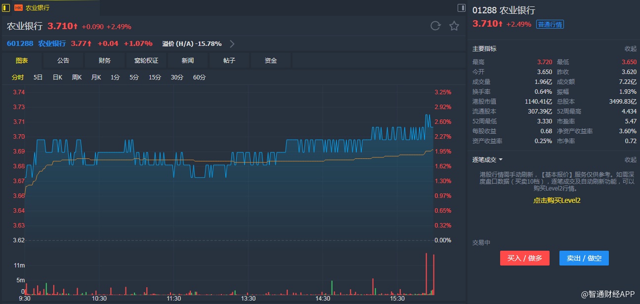The image size is (640, 304).
Task: Expand the A-share 601288 quote arrow
Action: (x=232, y=44)
